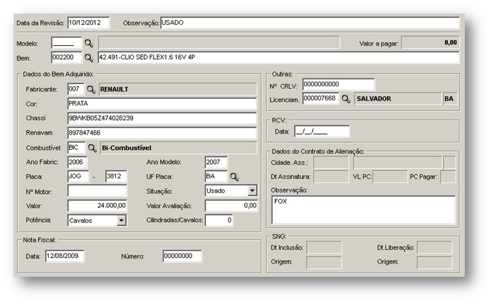Screen dimensions: 492x304
Task: Click the Cilindradas/Cavalos field
Action: (219, 220)
